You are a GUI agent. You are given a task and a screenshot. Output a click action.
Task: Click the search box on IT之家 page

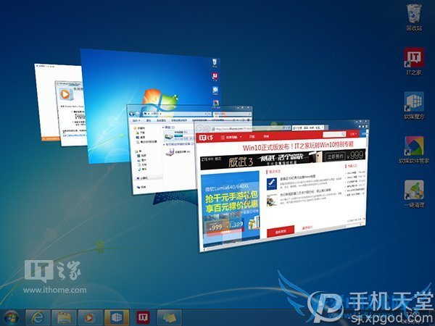pos(334,134)
